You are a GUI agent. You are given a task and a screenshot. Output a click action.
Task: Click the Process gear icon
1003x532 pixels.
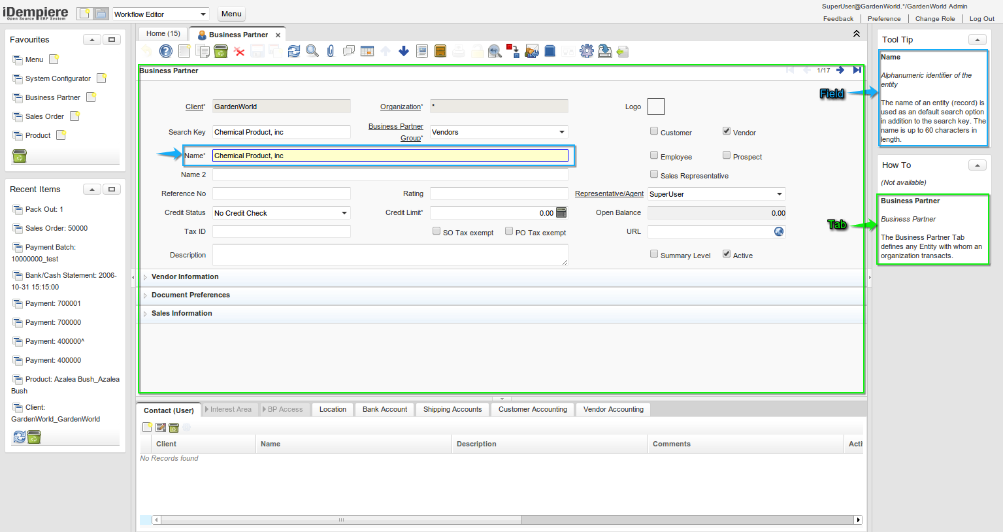pyautogui.click(x=587, y=51)
